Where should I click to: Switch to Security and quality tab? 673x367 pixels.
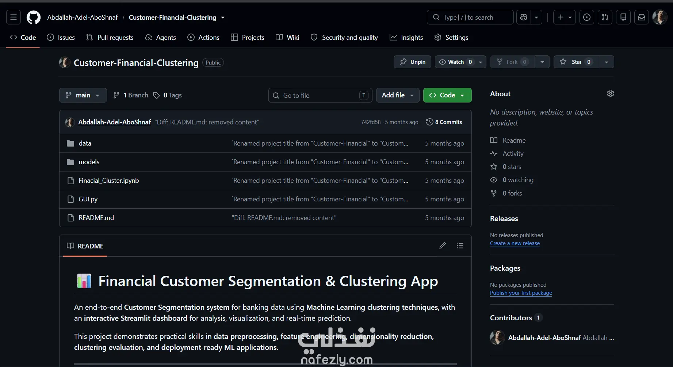click(344, 37)
